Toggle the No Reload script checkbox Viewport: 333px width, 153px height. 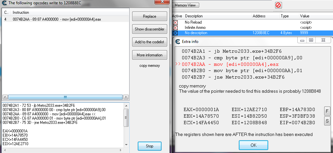click(x=175, y=22)
